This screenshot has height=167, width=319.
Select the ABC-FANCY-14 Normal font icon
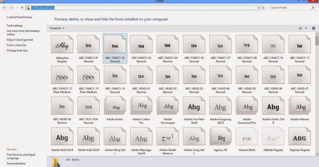click(115, 75)
